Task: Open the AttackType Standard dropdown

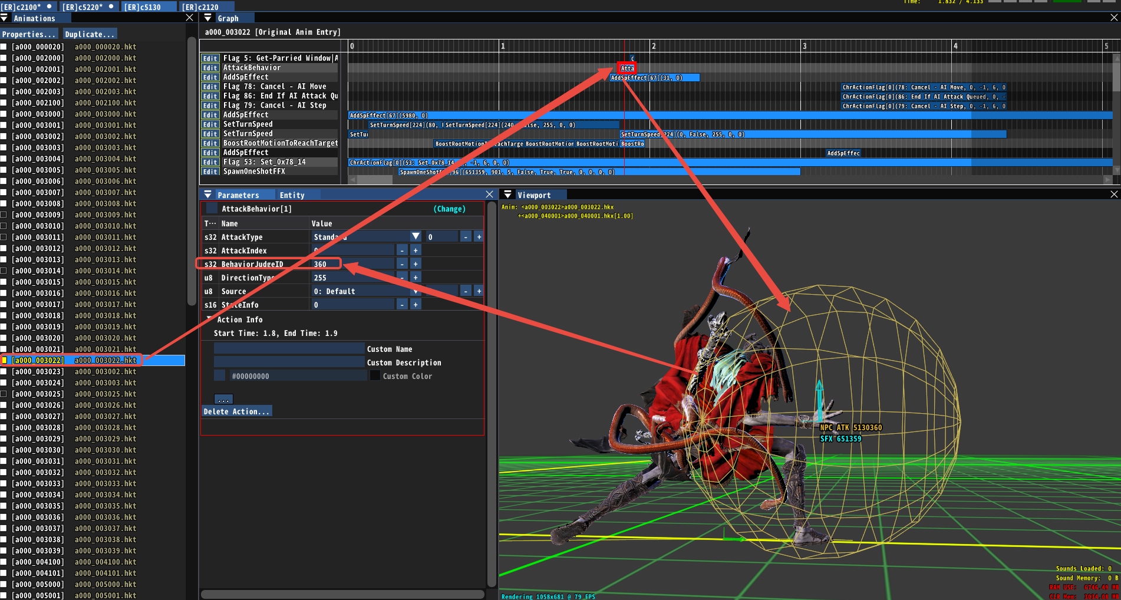Action: (416, 236)
